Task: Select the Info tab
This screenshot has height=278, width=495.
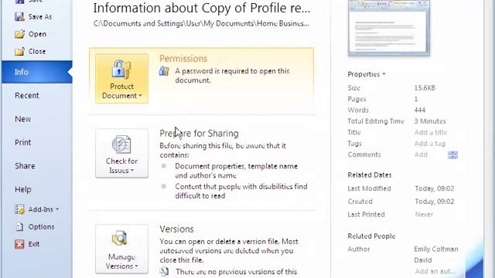Action: click(37, 72)
